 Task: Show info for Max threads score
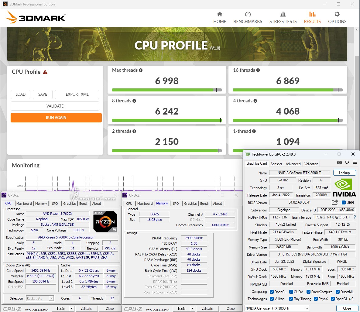click(141, 70)
